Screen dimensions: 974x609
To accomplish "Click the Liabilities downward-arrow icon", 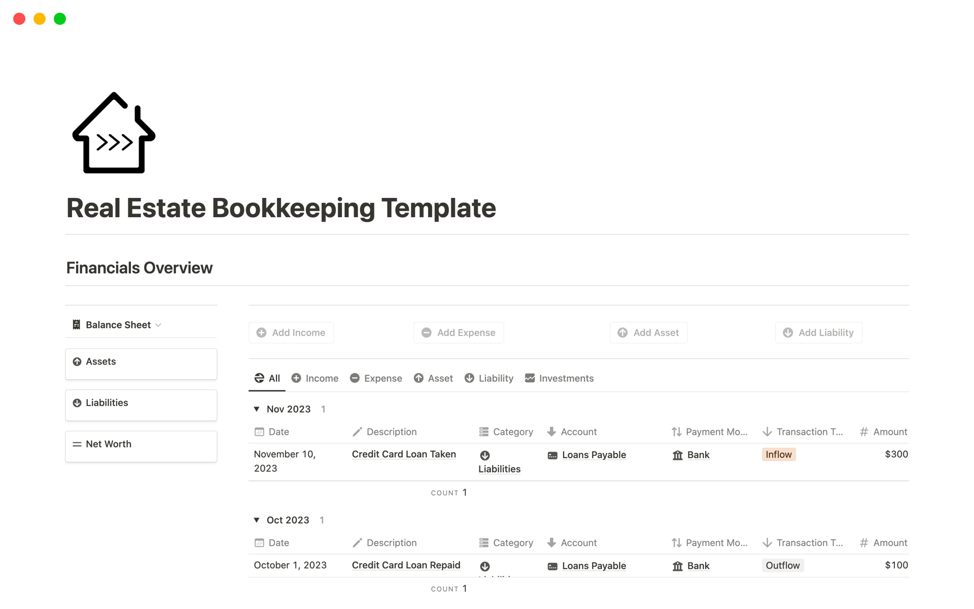I will pos(77,402).
